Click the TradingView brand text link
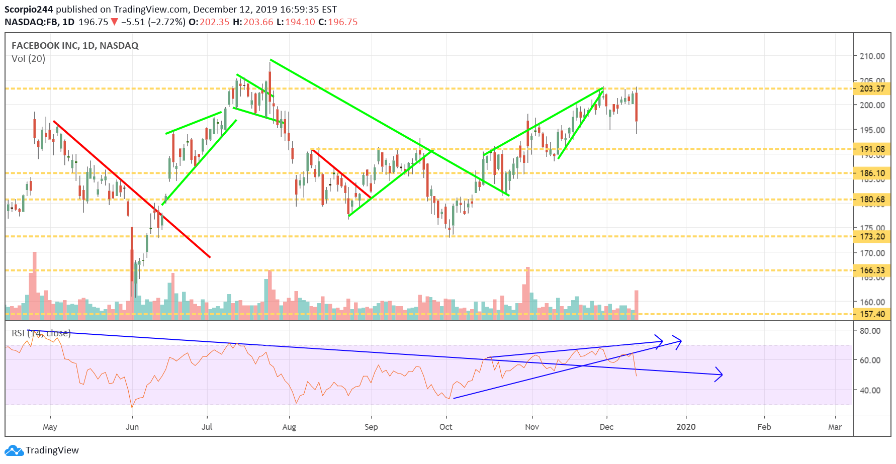This screenshot has width=896, height=464. tap(52, 450)
